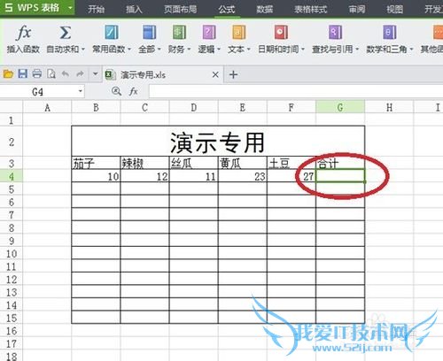This screenshot has width=443, height=361.
Task: Click the redo arrow icon
Action: pyautogui.click(x=80, y=73)
